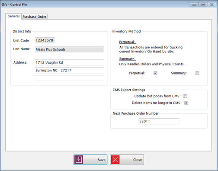
Task: Close the window using title bar X
Action: point(212,5)
